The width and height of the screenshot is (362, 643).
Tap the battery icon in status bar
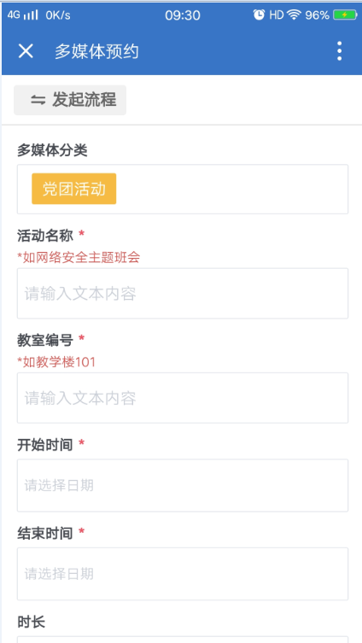(344, 15)
